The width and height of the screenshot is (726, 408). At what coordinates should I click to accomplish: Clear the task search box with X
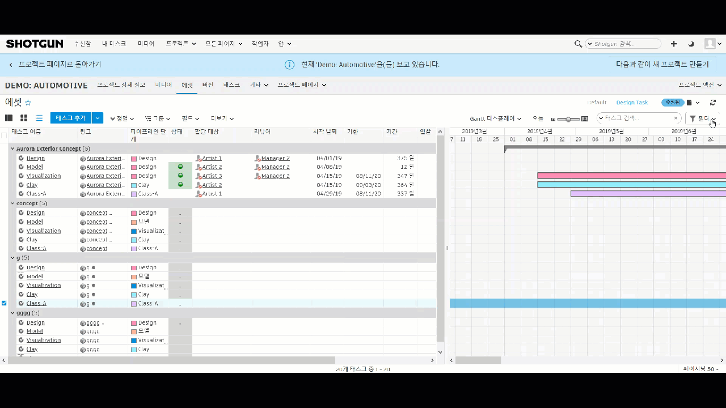point(676,118)
